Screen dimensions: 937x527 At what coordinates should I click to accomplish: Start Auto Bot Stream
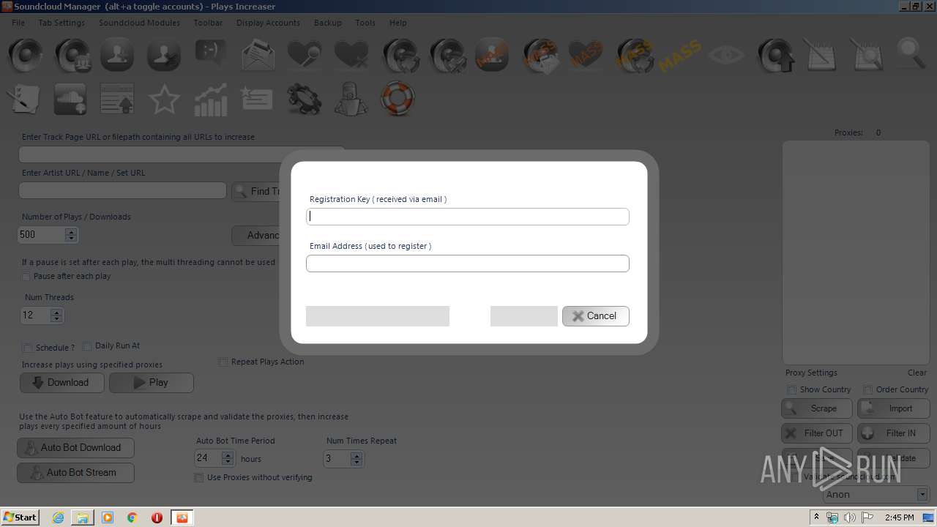coord(75,473)
